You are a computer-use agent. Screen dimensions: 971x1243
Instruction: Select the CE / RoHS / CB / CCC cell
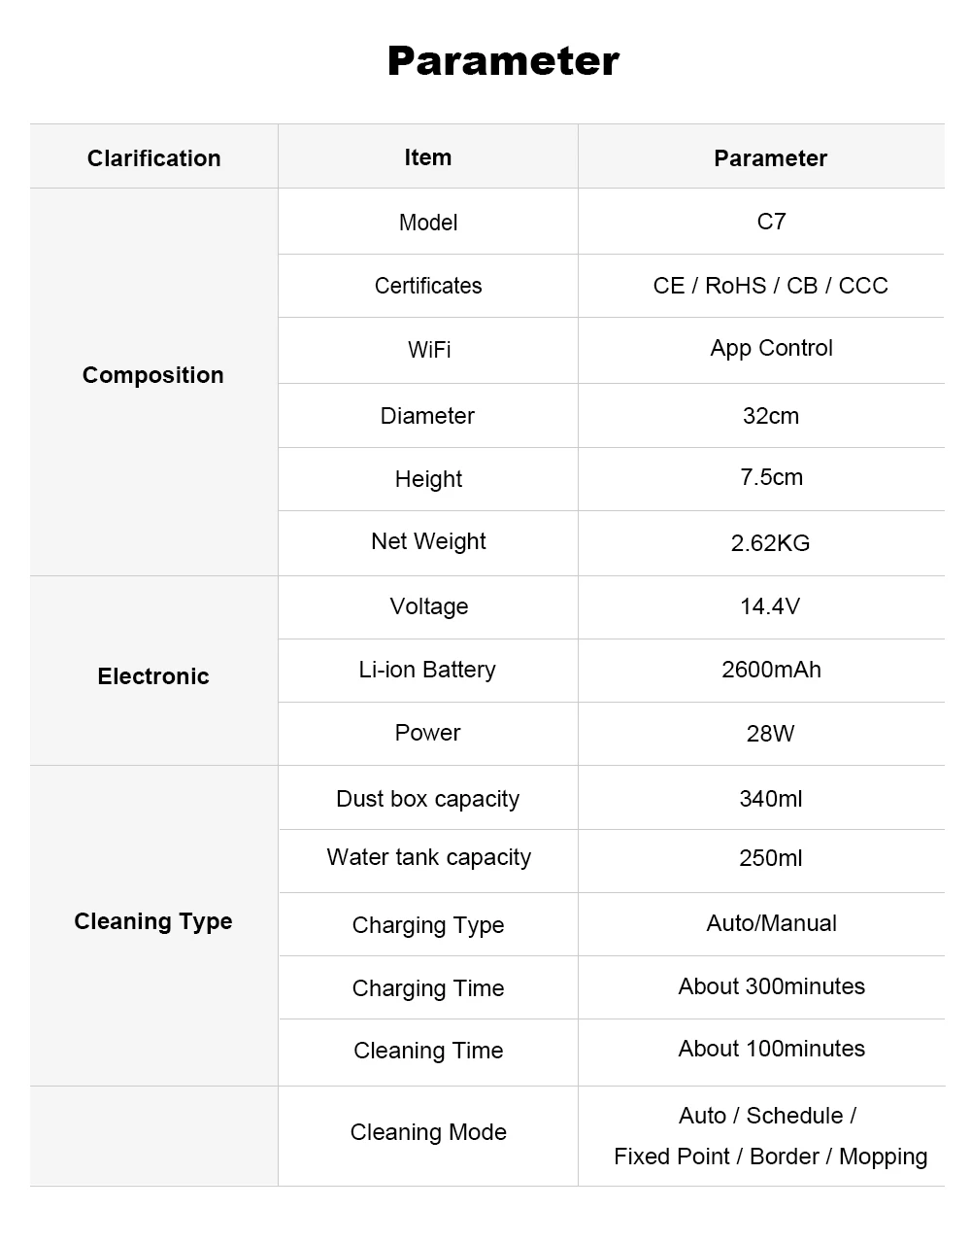pos(771,286)
